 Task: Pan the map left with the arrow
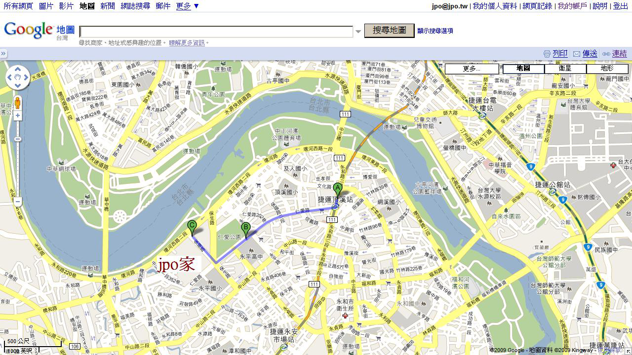click(x=10, y=77)
